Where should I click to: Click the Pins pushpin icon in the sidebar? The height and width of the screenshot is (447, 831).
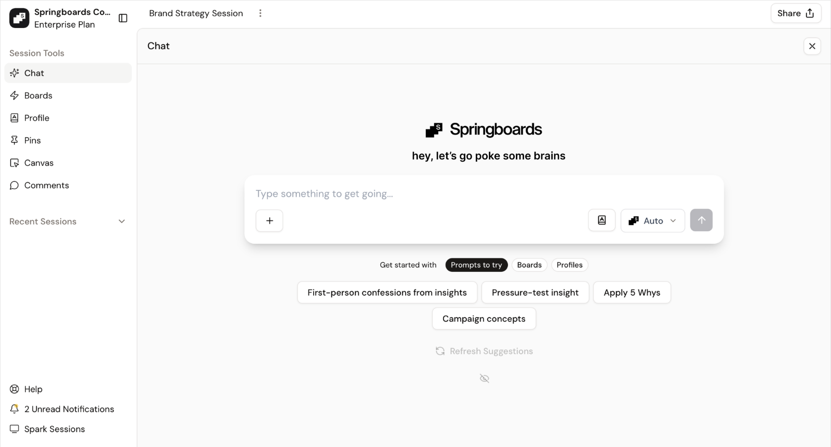click(15, 141)
